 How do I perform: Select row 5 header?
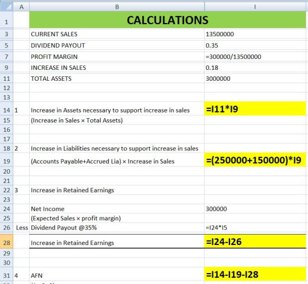pos(7,46)
